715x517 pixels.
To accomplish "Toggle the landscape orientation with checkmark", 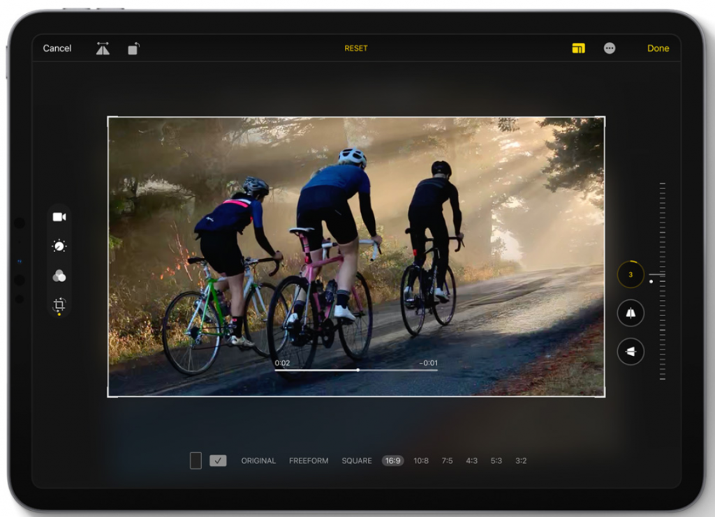I will pos(218,460).
